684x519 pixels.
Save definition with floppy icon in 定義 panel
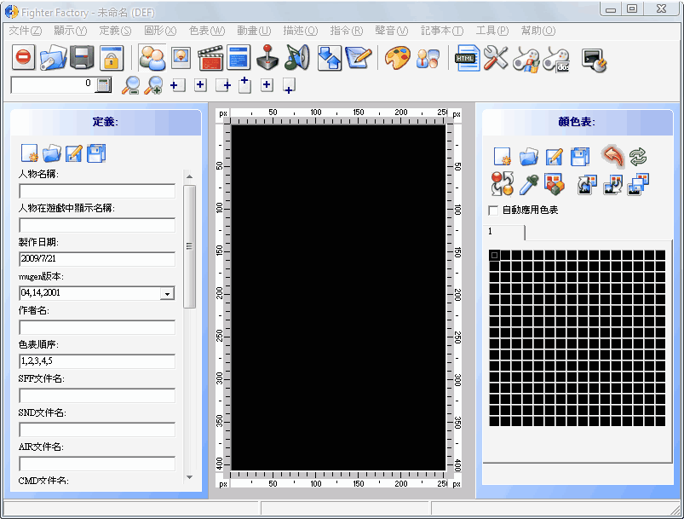pyautogui.click(x=96, y=153)
